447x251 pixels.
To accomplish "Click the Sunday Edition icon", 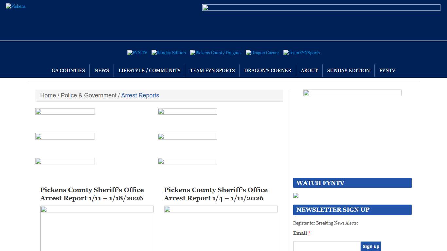I will (169, 53).
